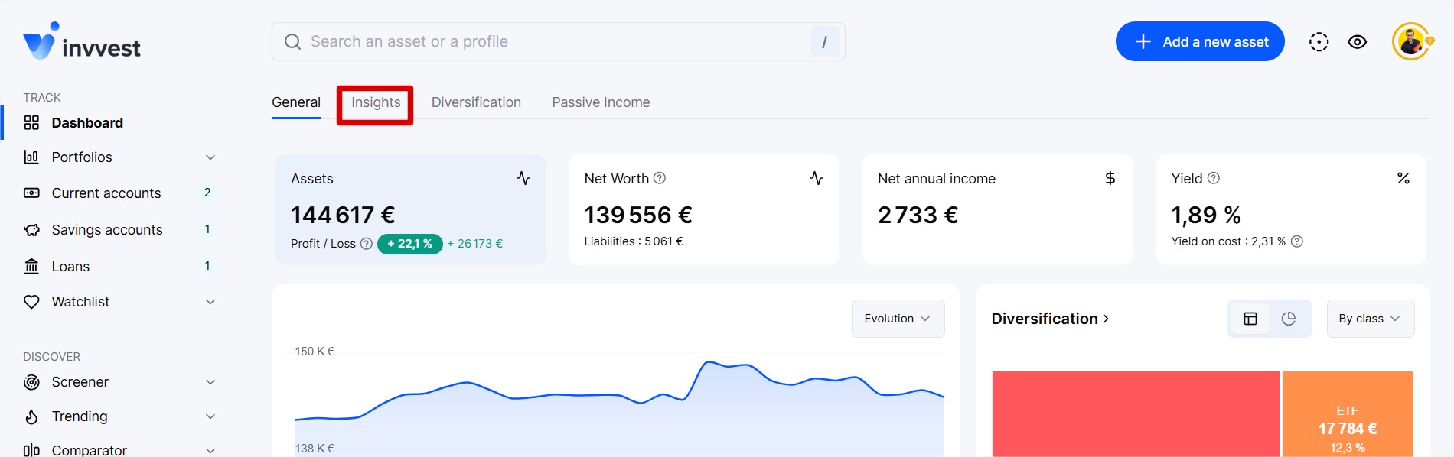Image resolution: width=1454 pixels, height=457 pixels.
Task: Open the user profile avatar
Action: click(1410, 42)
